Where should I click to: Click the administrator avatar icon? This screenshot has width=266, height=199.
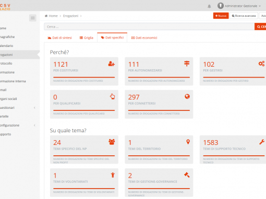click(221, 6)
